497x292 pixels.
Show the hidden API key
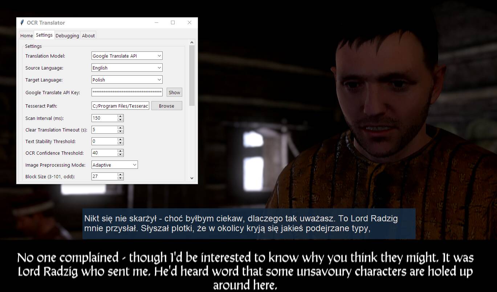coord(174,92)
